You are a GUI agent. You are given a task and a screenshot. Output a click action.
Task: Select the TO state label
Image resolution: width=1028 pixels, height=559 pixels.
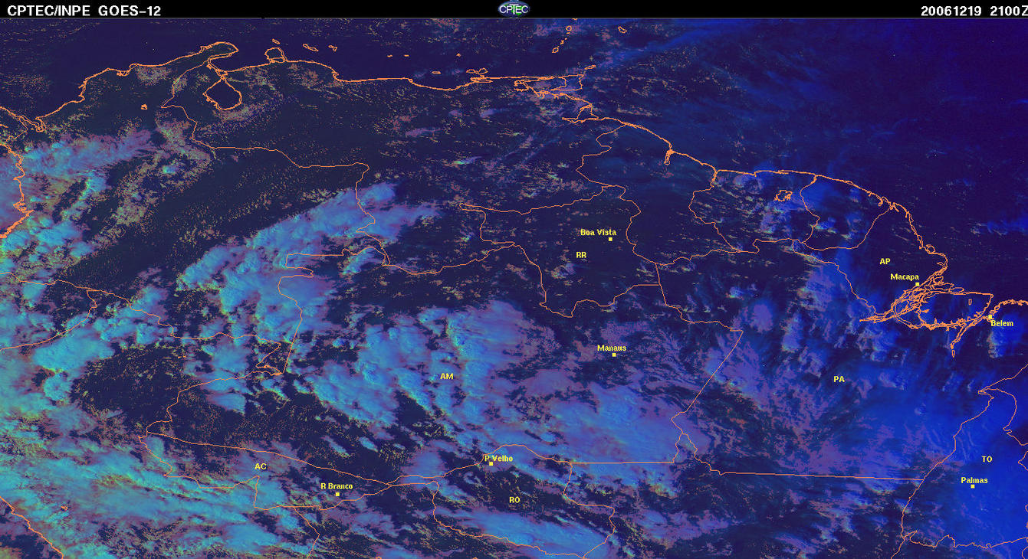[x=987, y=459]
